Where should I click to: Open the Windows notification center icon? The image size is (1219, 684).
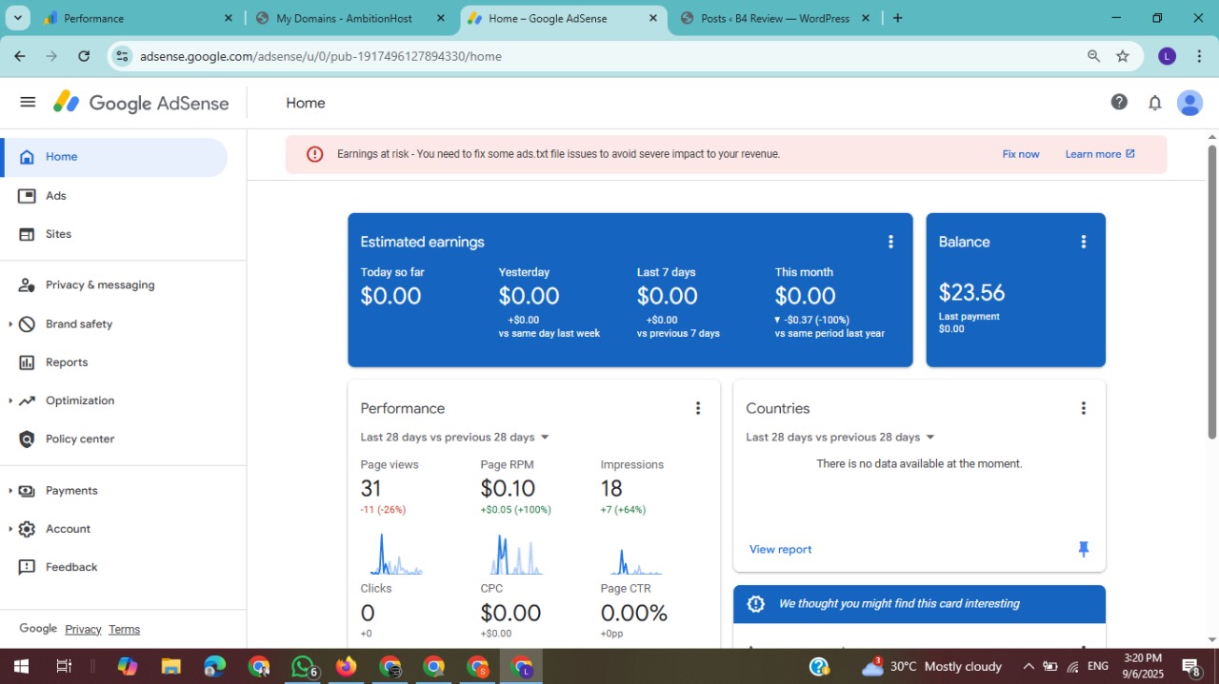1190,667
